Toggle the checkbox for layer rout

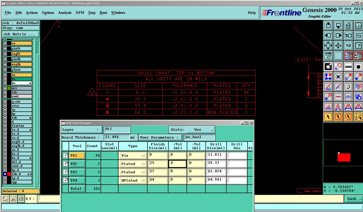pos(5,96)
